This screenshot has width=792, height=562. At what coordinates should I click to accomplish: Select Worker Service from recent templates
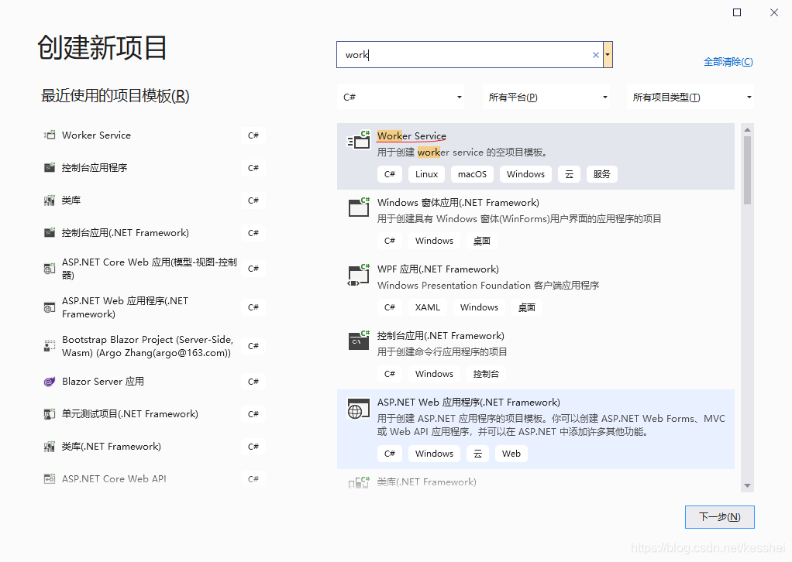[x=153, y=135]
